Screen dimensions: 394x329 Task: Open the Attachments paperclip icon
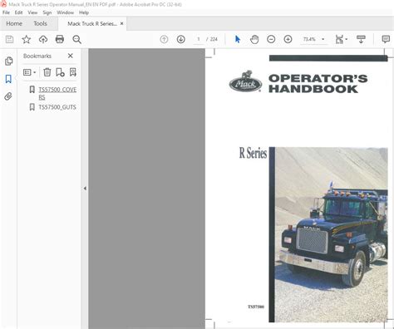[x=8, y=96]
